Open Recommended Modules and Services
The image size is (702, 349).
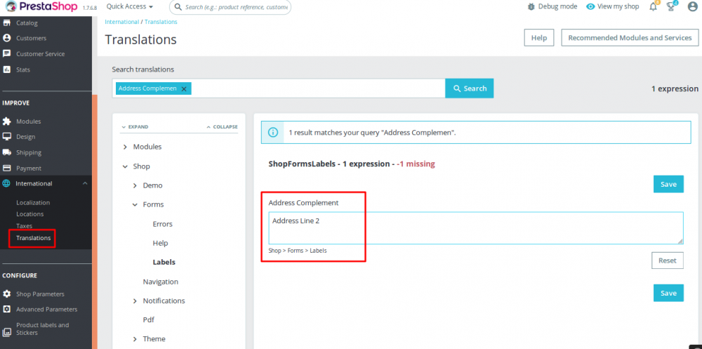point(630,38)
